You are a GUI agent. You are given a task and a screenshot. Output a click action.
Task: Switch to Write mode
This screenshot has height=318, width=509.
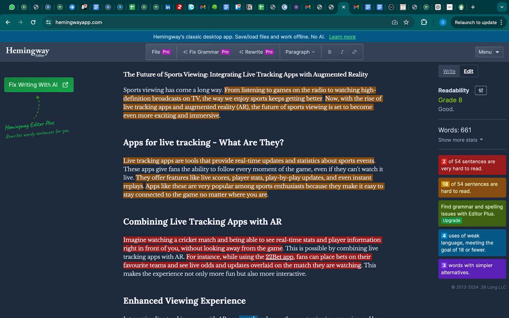tap(449, 71)
